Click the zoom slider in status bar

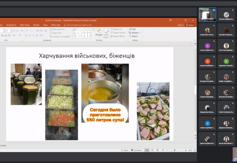175,150
